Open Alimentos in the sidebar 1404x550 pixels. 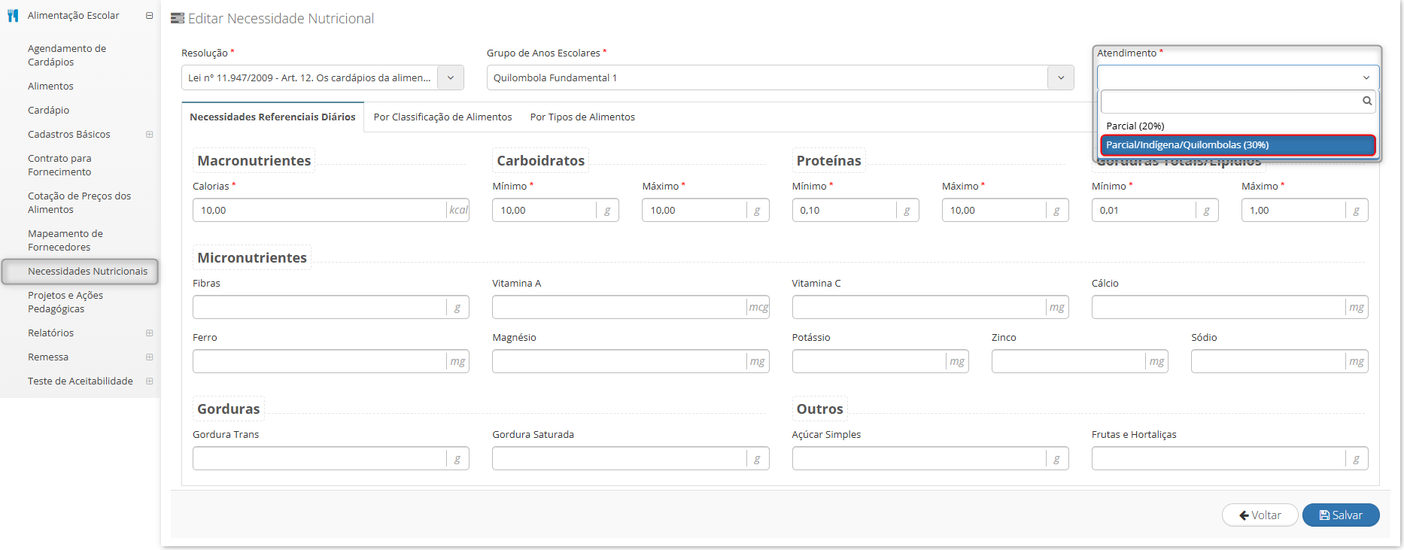pos(50,86)
